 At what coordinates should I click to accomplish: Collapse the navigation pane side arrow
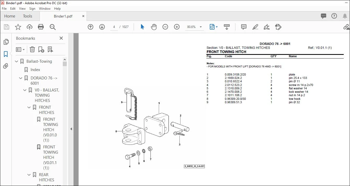71,129
